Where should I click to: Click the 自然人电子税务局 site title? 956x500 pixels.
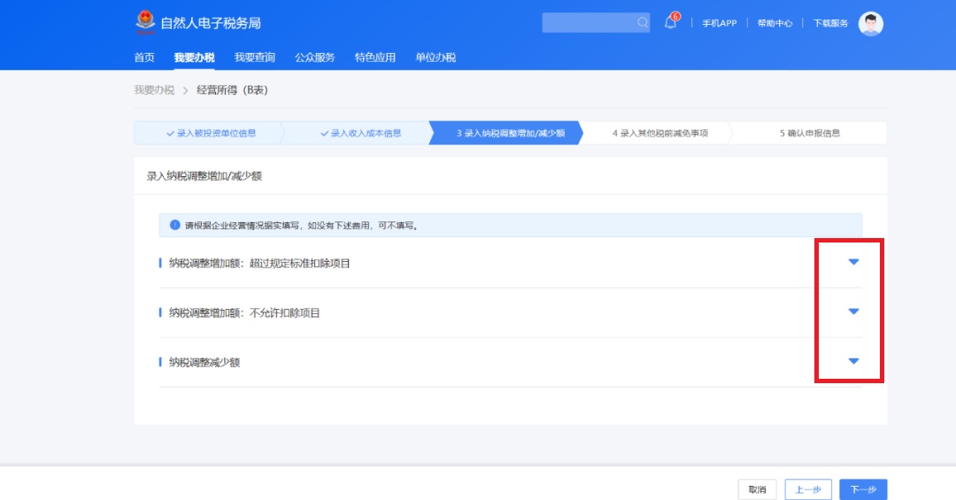click(211, 23)
